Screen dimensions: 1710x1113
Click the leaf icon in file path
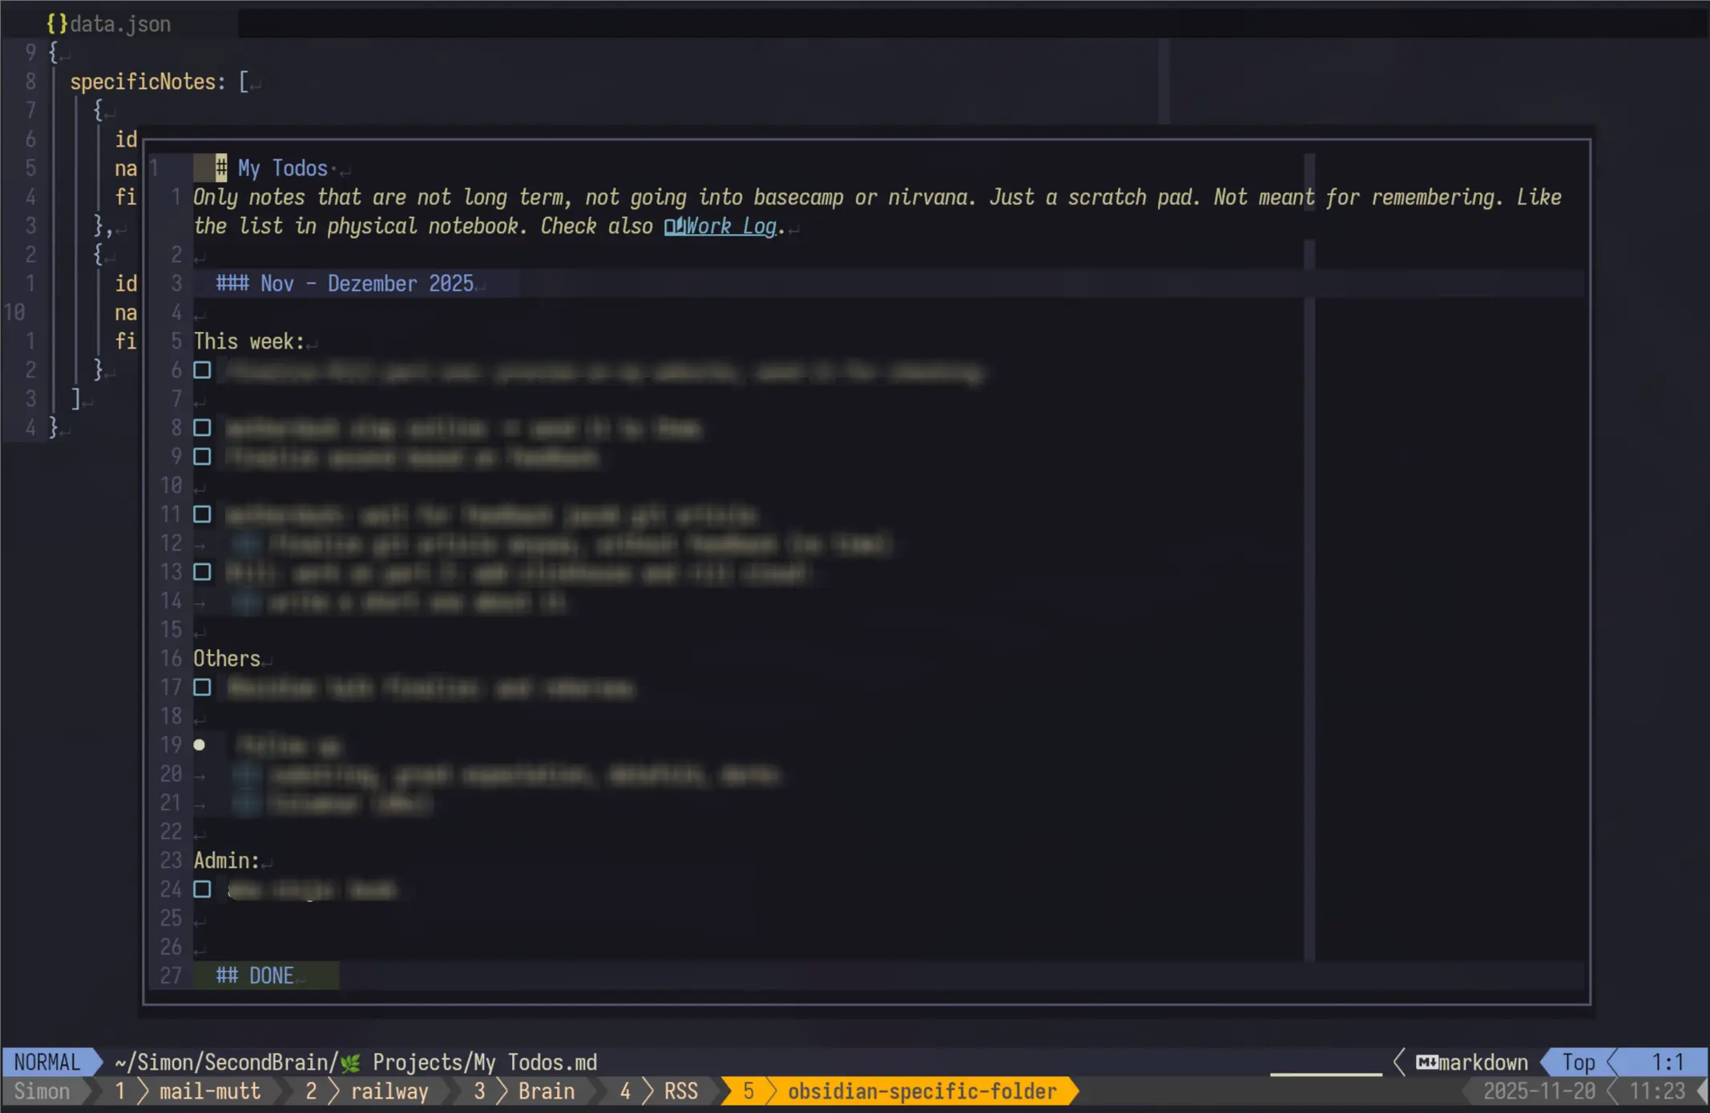pos(350,1063)
